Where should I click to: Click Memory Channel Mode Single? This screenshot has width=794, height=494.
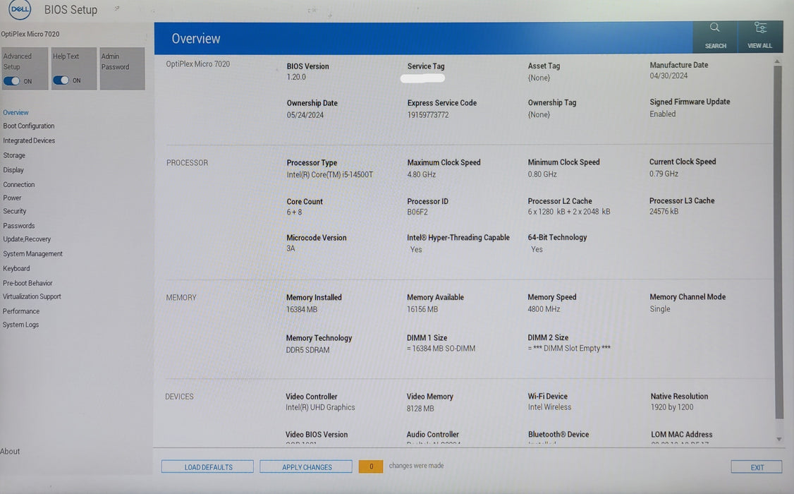click(x=660, y=308)
